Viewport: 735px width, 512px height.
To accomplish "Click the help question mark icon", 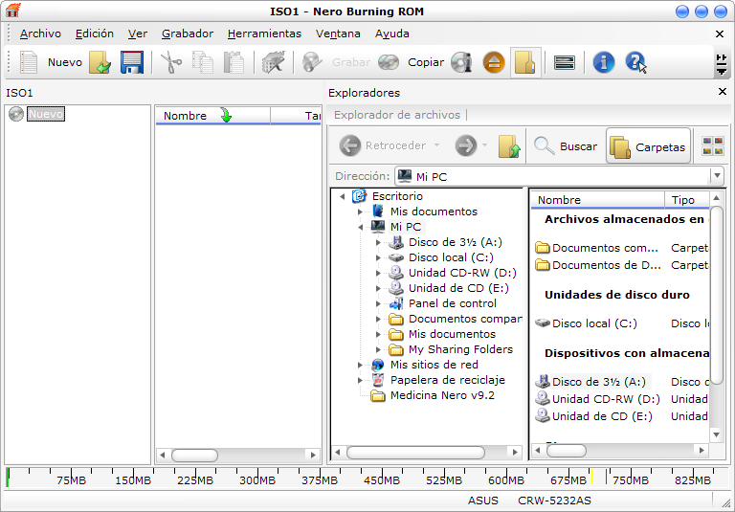I will pyautogui.click(x=635, y=63).
